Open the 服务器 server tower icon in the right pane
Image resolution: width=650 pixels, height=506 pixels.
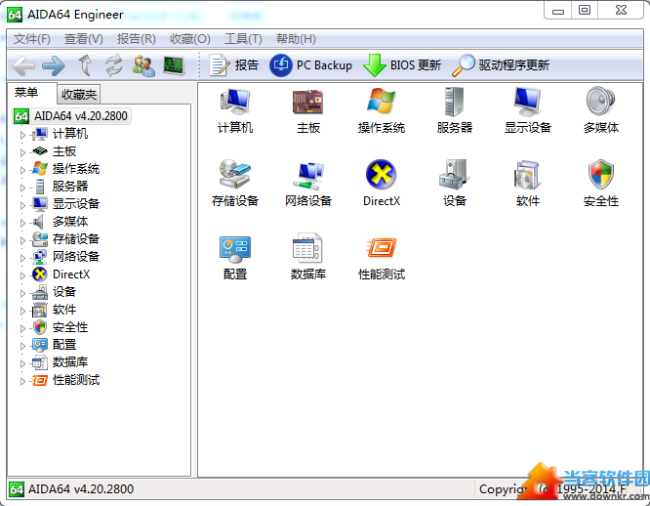[454, 102]
